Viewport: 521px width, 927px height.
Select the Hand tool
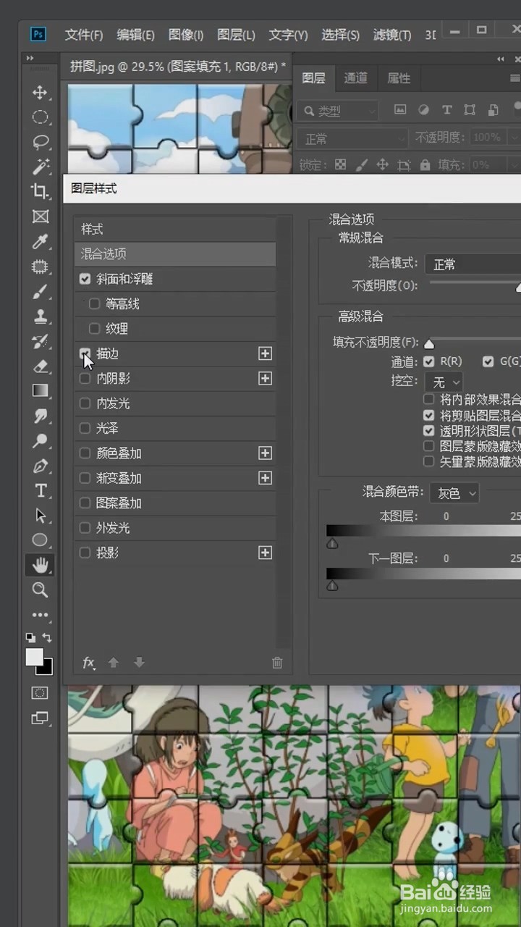[40, 565]
